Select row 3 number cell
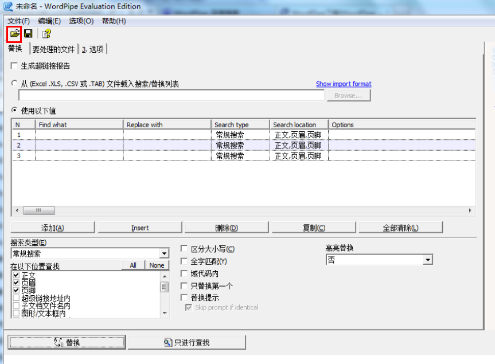 24,156
